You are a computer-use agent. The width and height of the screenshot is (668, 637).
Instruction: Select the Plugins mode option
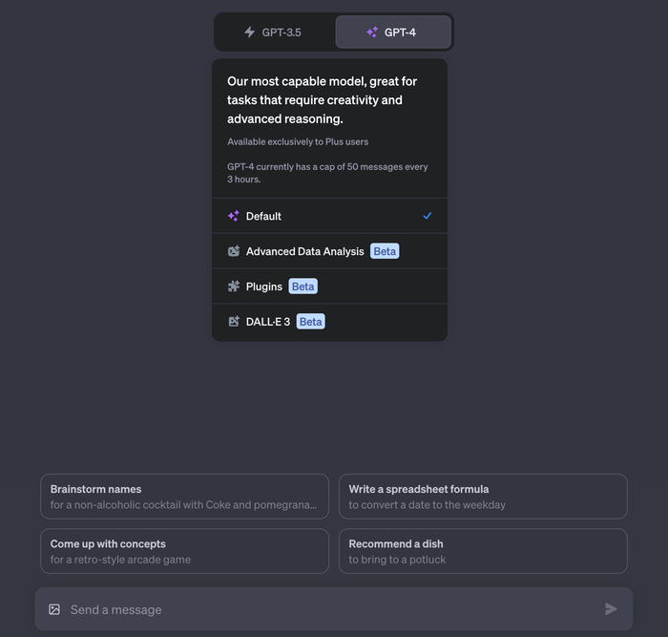(330, 287)
